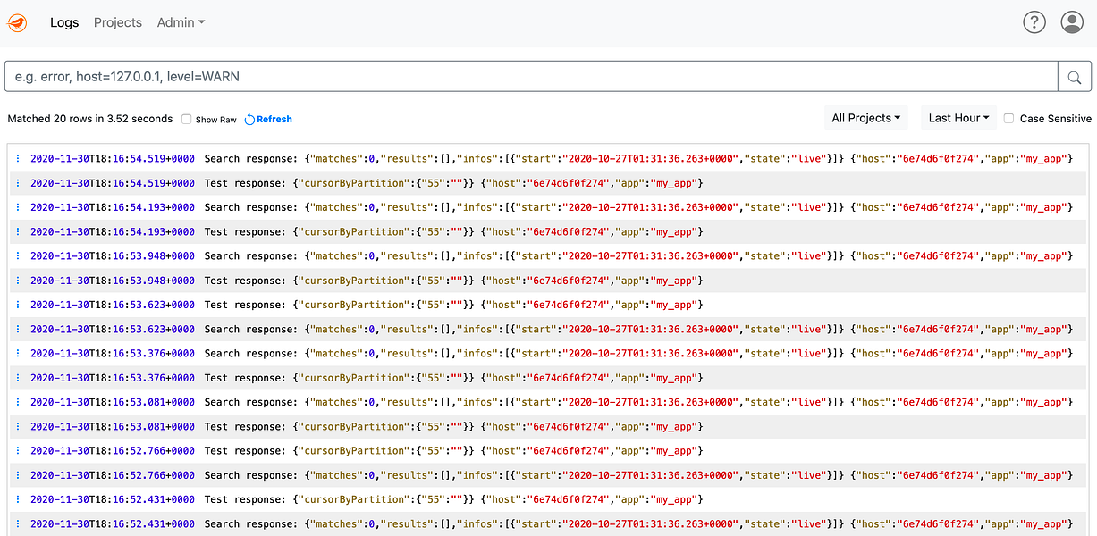Click the Refresh link
The image size is (1097, 536).
(274, 119)
